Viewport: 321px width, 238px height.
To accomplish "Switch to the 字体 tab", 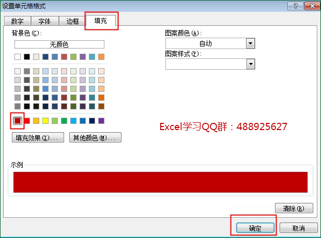I will 44,21.
